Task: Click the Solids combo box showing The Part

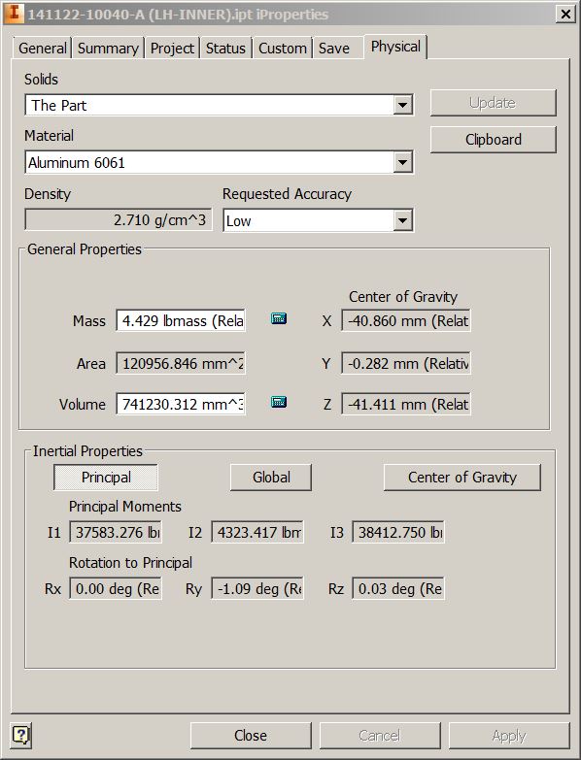Action: (219, 105)
